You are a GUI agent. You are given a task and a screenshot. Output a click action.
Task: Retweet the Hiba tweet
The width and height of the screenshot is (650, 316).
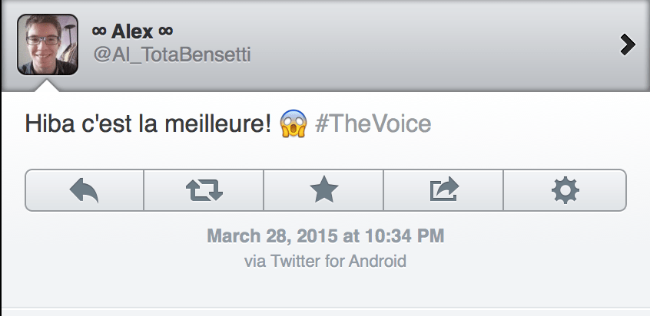[x=204, y=189]
